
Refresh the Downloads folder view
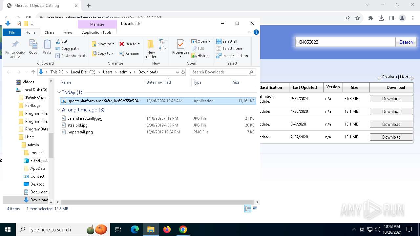click(x=183, y=72)
